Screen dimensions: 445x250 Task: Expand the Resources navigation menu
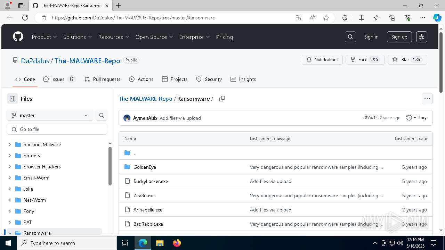tap(114, 37)
